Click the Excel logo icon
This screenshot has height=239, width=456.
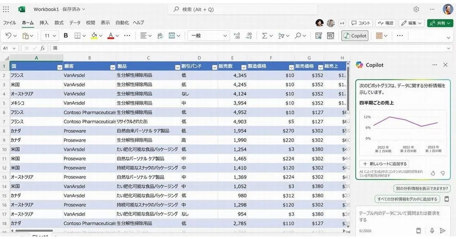(22, 9)
